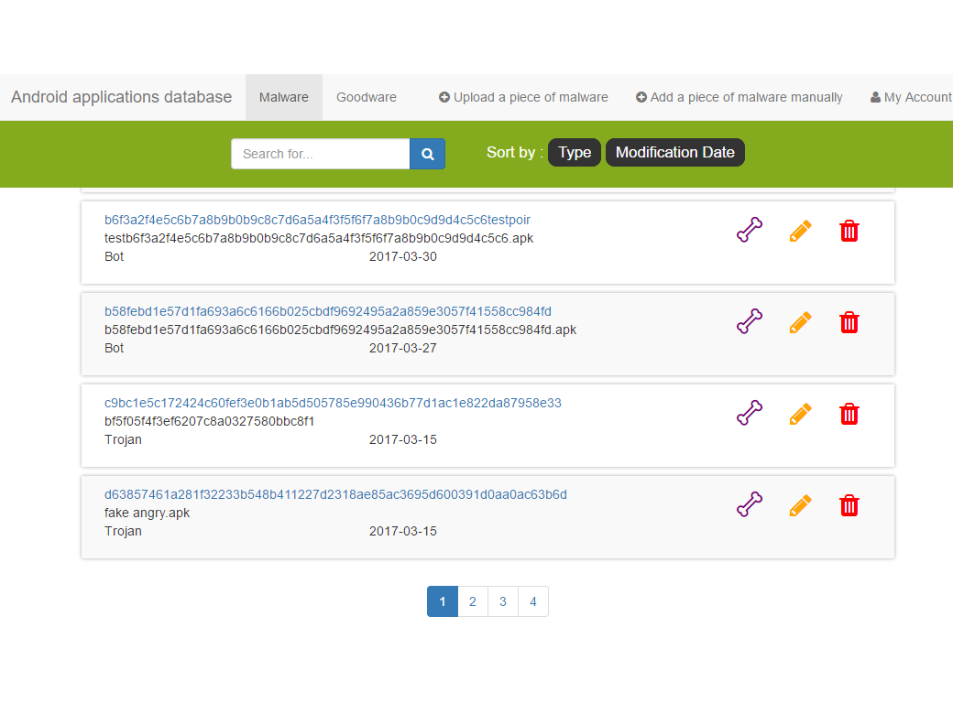This screenshot has width=953, height=714.
Task: Click the search magnifier icon
Action: coord(427,154)
